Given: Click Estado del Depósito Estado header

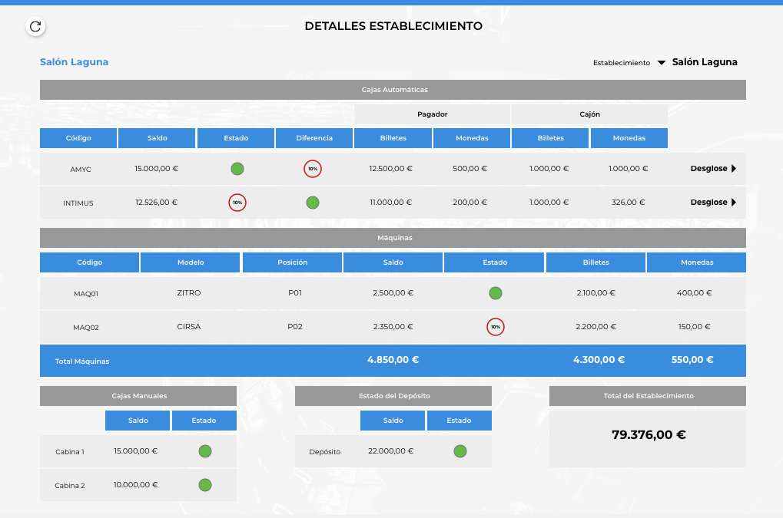Looking at the screenshot, I should [459, 421].
